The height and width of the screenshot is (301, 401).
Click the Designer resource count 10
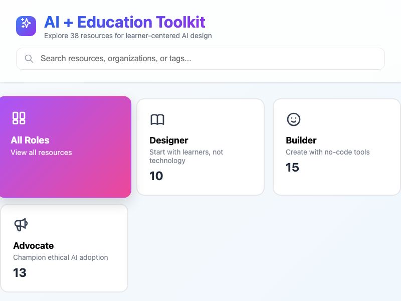click(x=155, y=176)
